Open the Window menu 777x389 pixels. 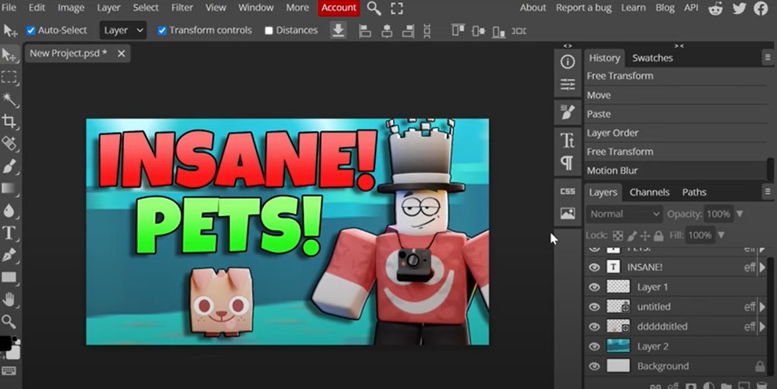tap(255, 7)
